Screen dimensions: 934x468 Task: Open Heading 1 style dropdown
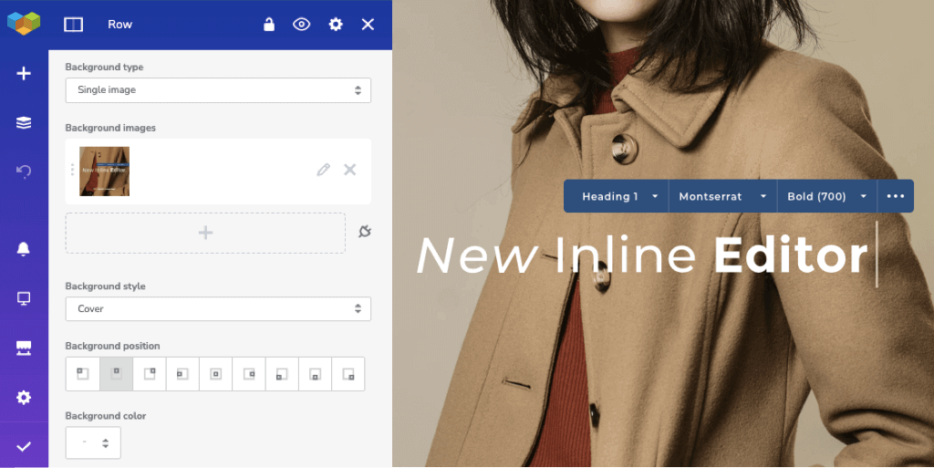(617, 196)
